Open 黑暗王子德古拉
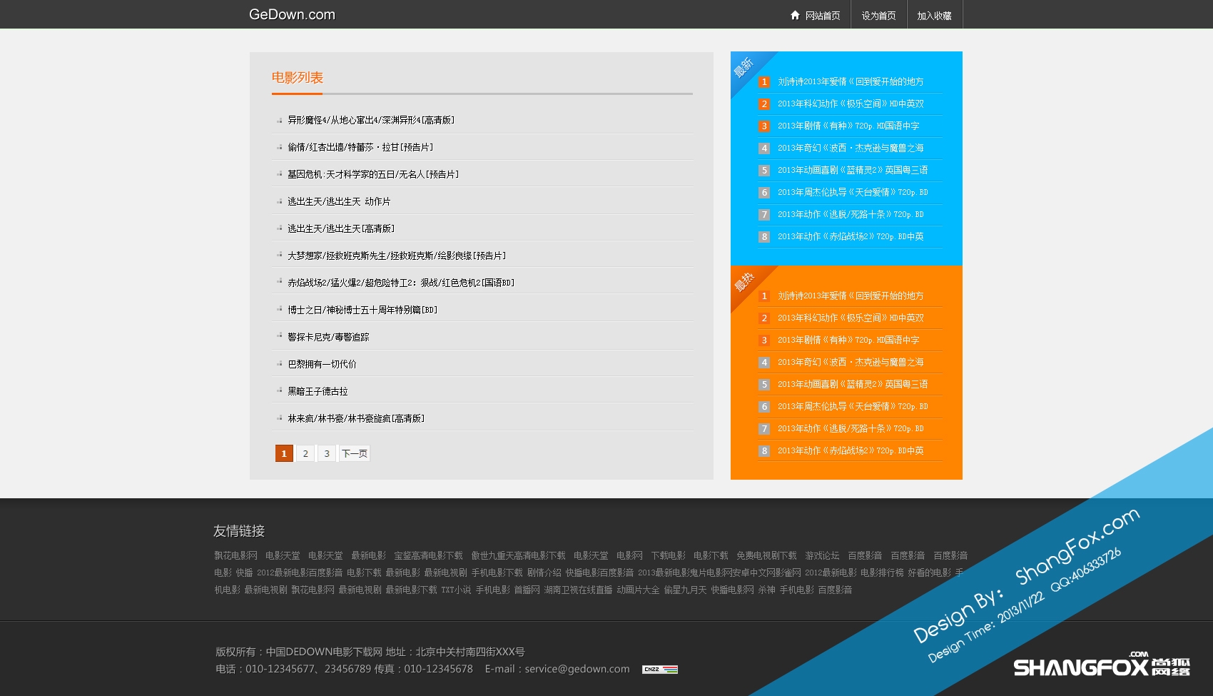 click(318, 392)
